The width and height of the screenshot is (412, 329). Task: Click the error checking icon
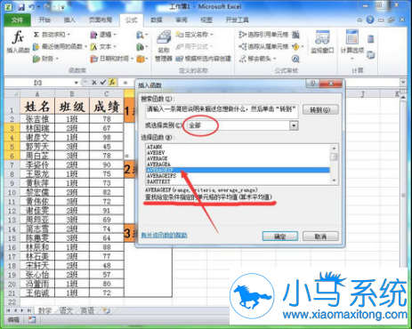click(295, 46)
